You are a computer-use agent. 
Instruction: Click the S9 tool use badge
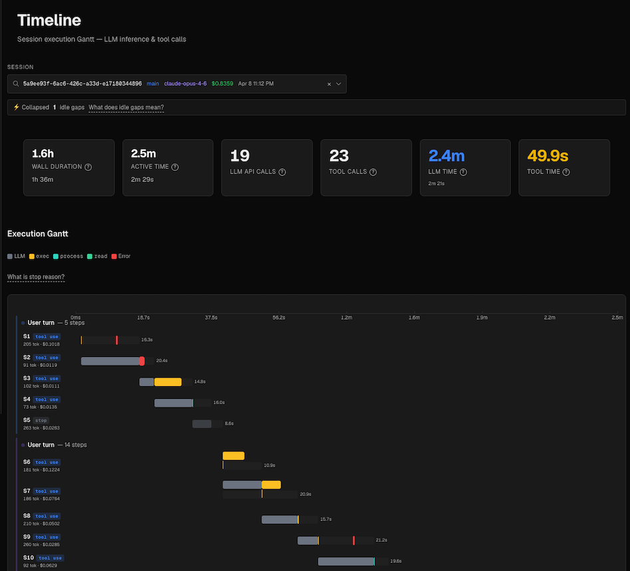(x=47, y=537)
